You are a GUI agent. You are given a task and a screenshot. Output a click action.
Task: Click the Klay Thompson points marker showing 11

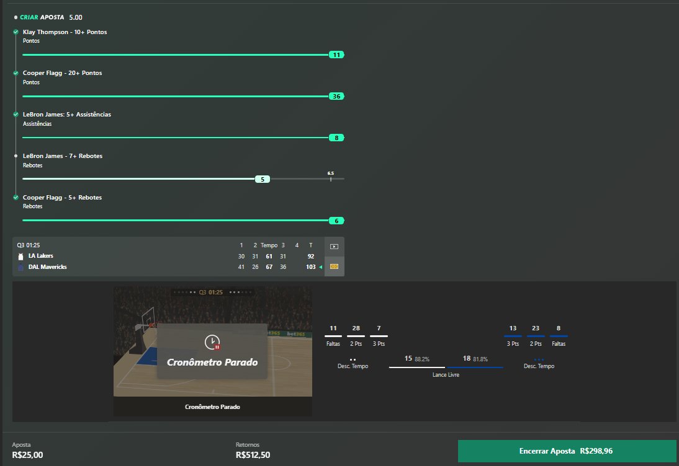coord(336,55)
